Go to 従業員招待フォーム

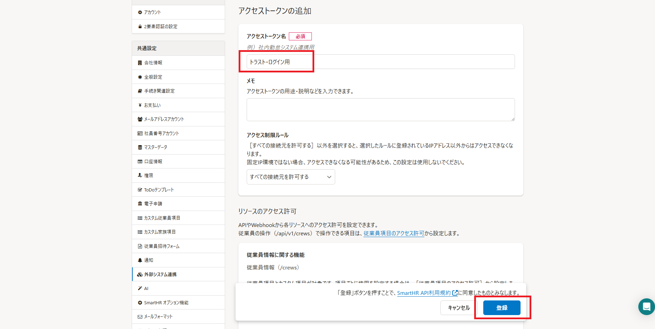(x=178, y=246)
